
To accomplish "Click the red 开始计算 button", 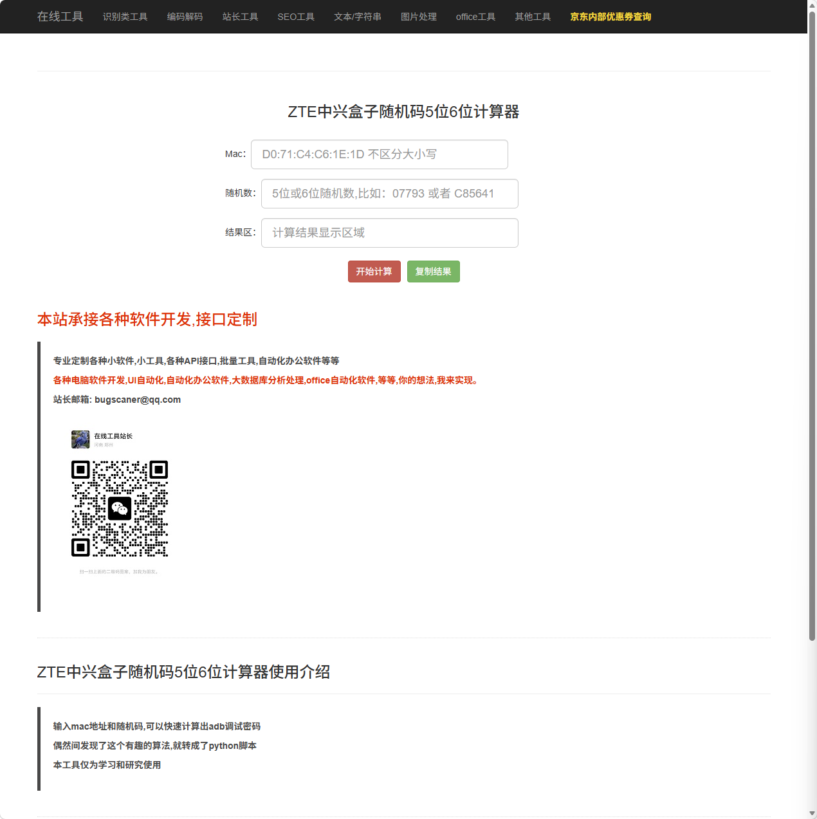I will [374, 271].
